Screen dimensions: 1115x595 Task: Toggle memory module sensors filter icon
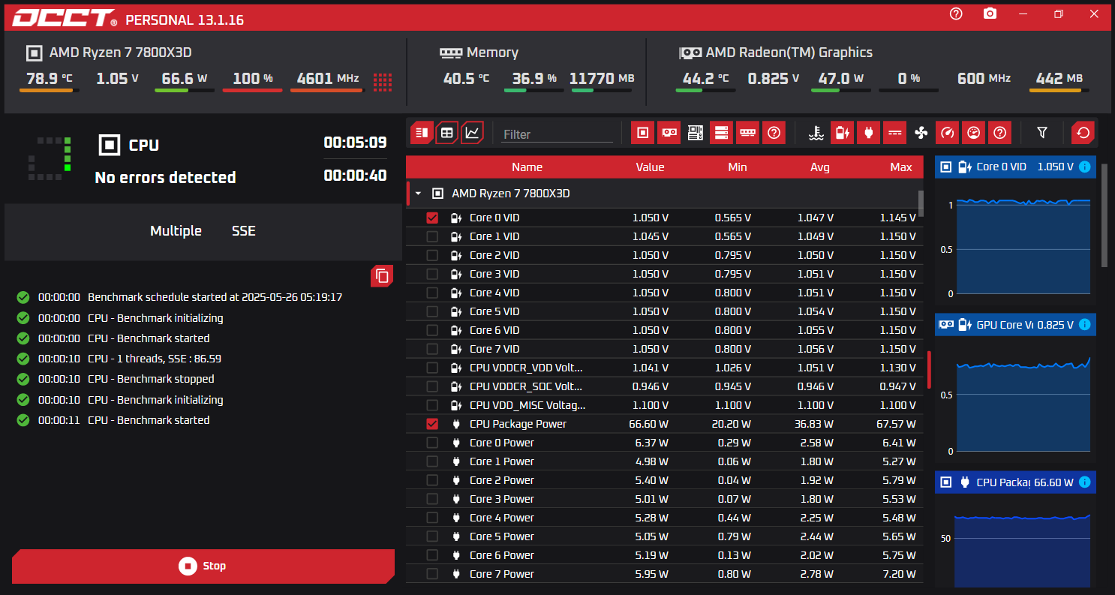pyautogui.click(x=747, y=133)
